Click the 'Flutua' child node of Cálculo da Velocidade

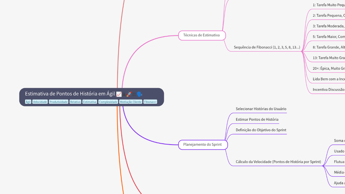(x=339, y=162)
